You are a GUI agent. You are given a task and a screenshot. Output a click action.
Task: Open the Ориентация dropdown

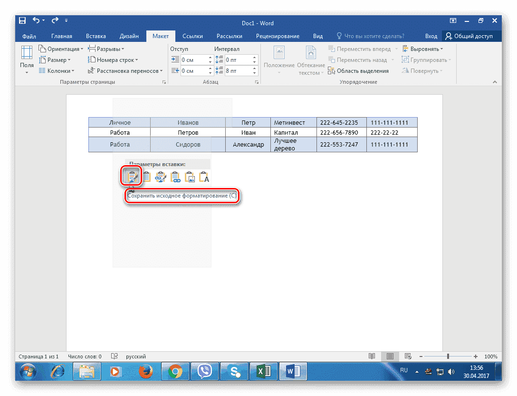[x=62, y=49]
